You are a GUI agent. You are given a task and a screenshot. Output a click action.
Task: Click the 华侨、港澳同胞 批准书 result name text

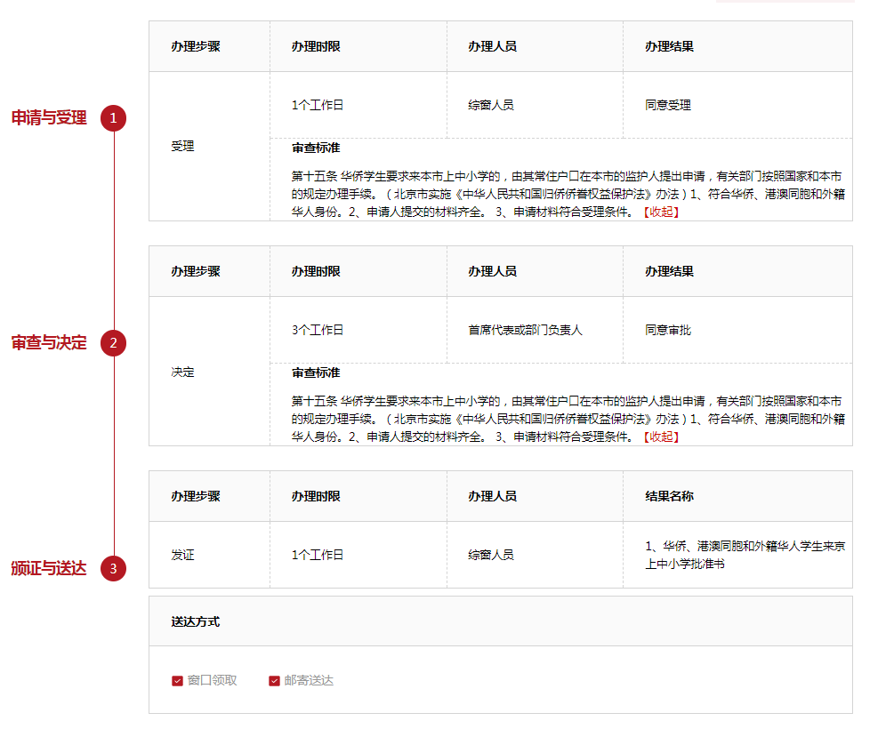point(745,555)
